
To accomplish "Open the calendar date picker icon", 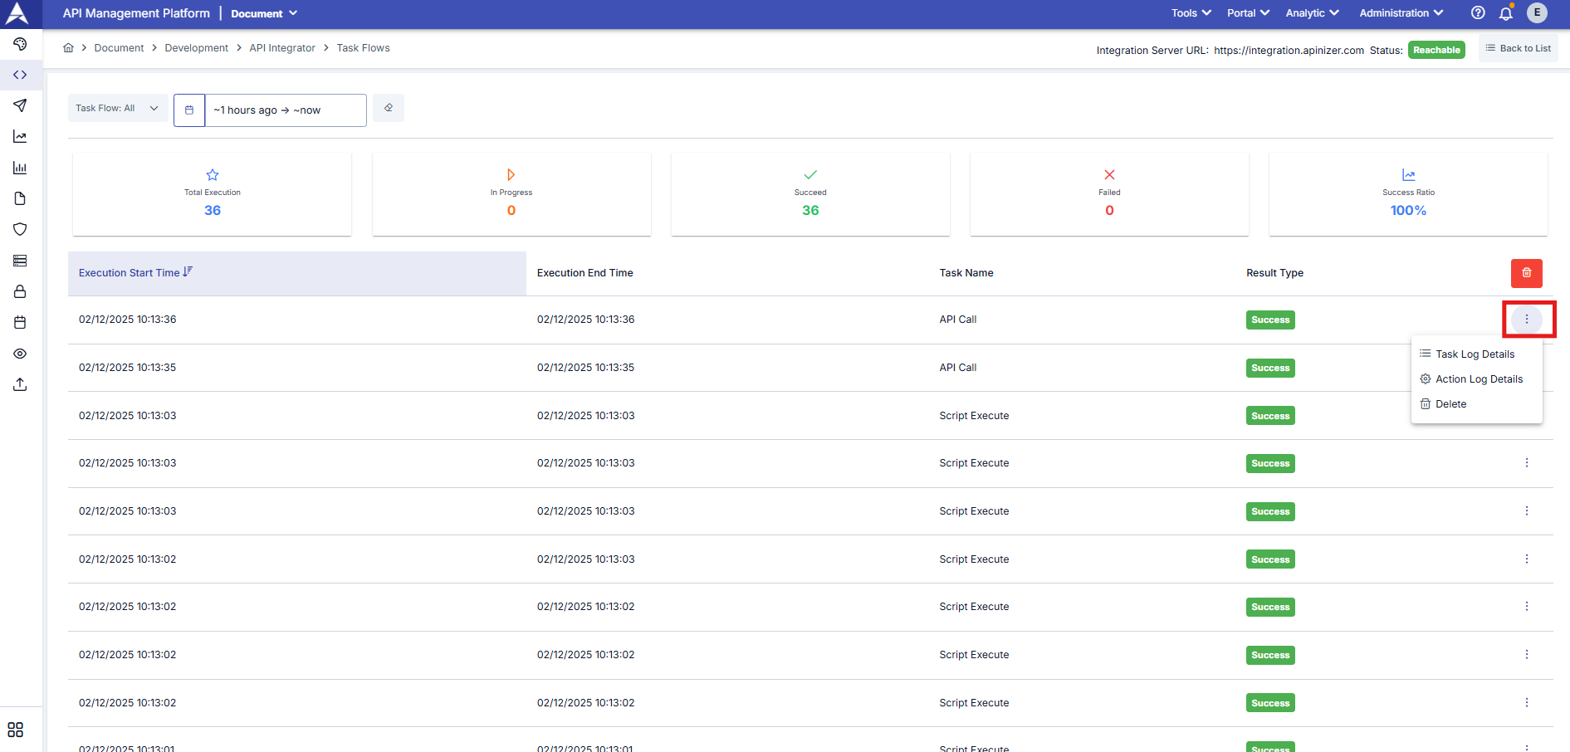I will (x=189, y=110).
